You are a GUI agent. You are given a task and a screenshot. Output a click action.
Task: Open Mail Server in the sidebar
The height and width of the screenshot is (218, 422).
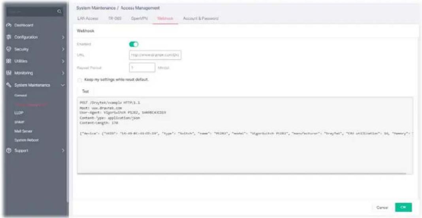[23, 131]
